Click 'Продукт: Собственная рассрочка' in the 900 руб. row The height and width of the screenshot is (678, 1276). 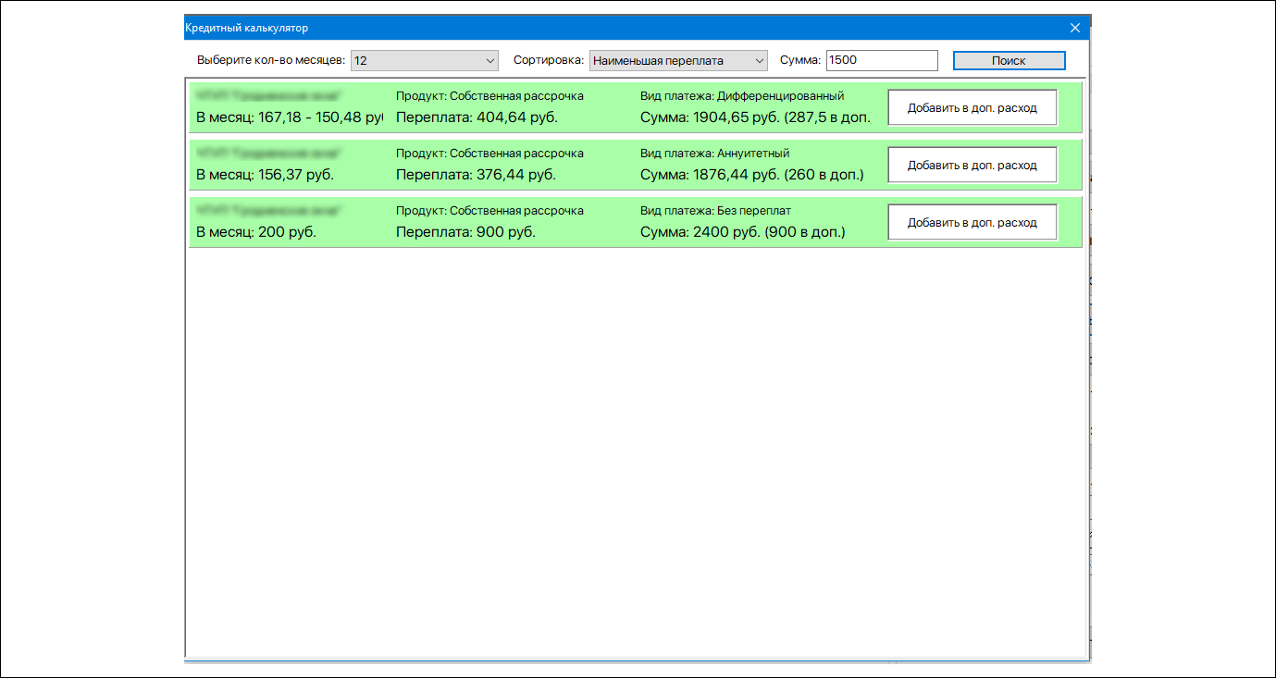[x=489, y=211]
